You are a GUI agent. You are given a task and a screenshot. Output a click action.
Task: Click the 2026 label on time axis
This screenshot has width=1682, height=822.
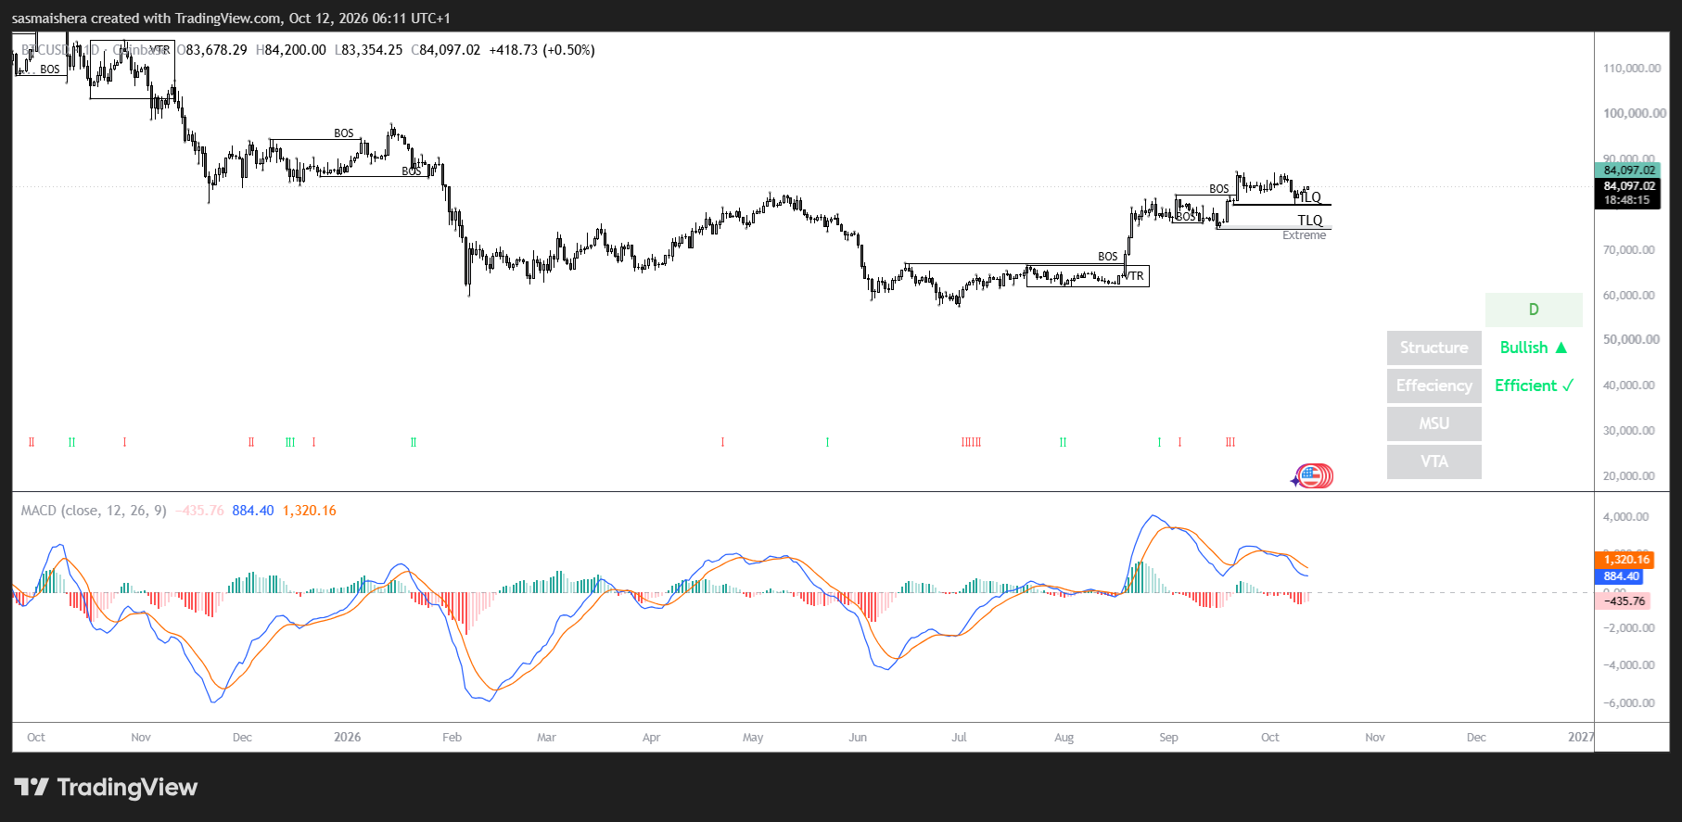(347, 738)
